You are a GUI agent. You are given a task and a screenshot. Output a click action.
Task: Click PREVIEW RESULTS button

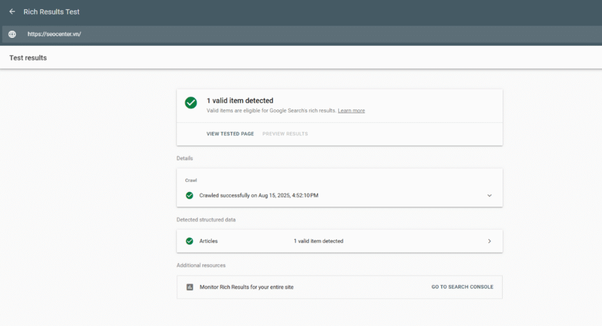tap(285, 134)
